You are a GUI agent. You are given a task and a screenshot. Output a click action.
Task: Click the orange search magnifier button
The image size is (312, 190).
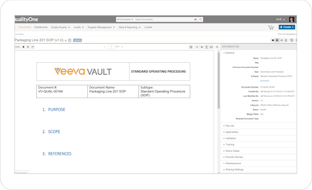point(201,20)
